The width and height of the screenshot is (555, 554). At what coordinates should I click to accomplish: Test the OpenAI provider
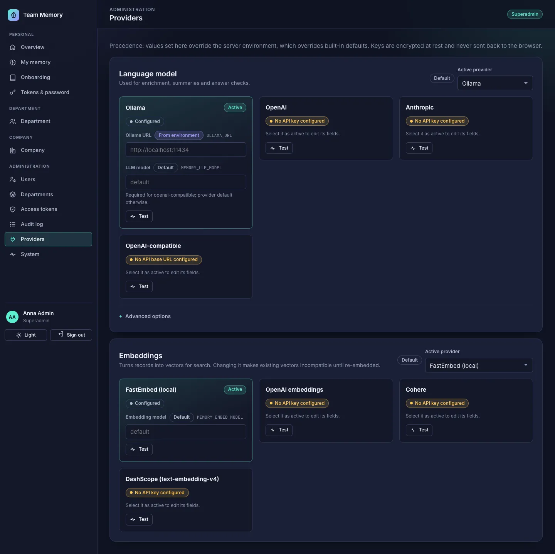(x=279, y=148)
